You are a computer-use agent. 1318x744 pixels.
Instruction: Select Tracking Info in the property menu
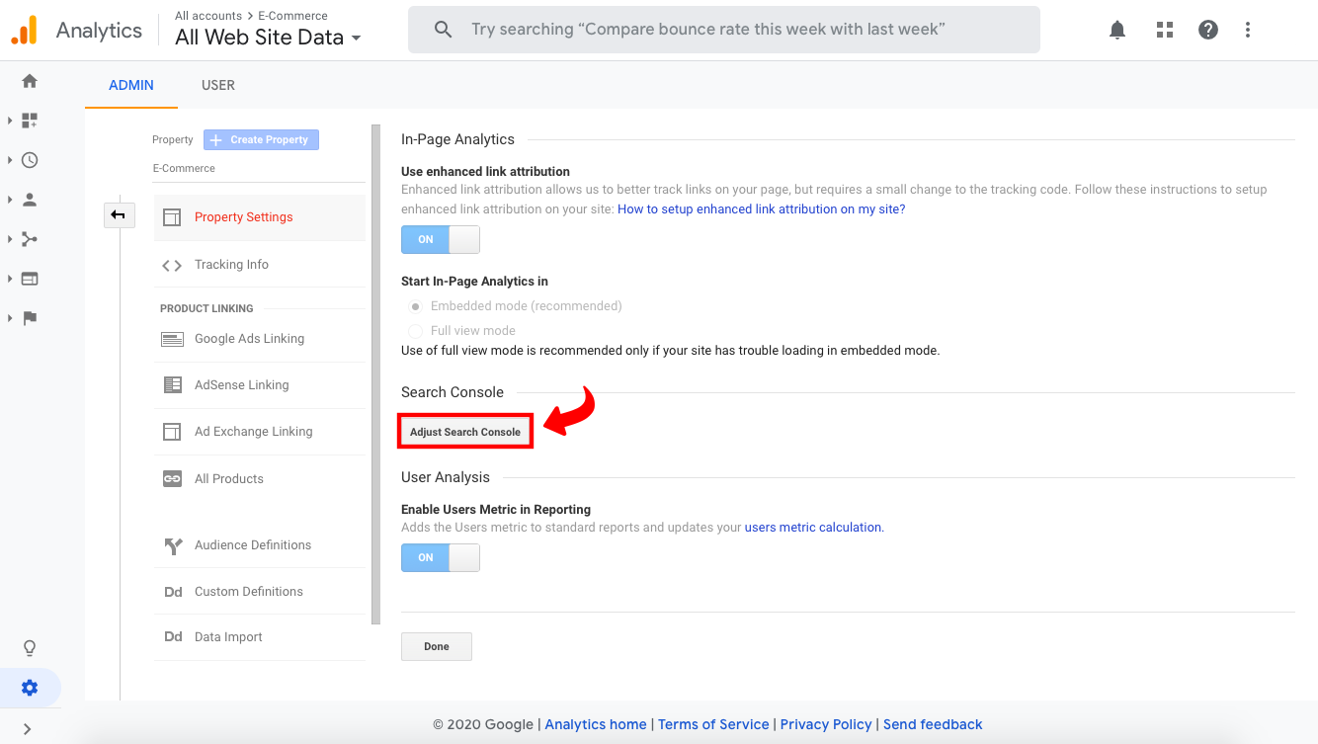(x=231, y=264)
